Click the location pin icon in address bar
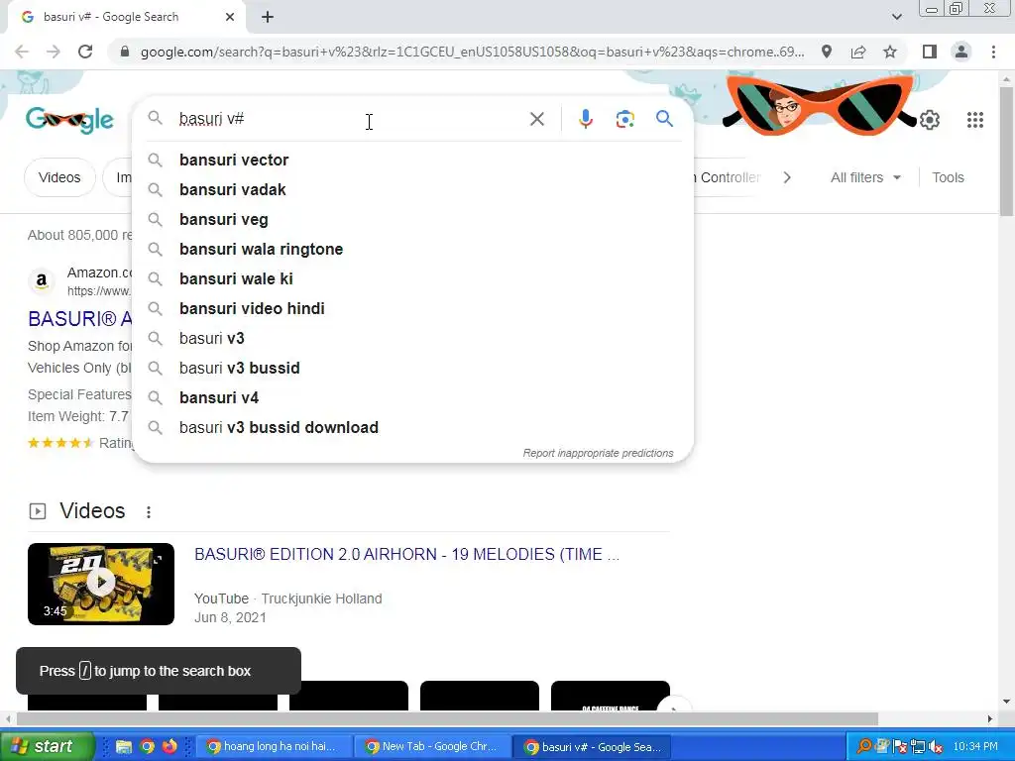The width and height of the screenshot is (1015, 761). 826,52
